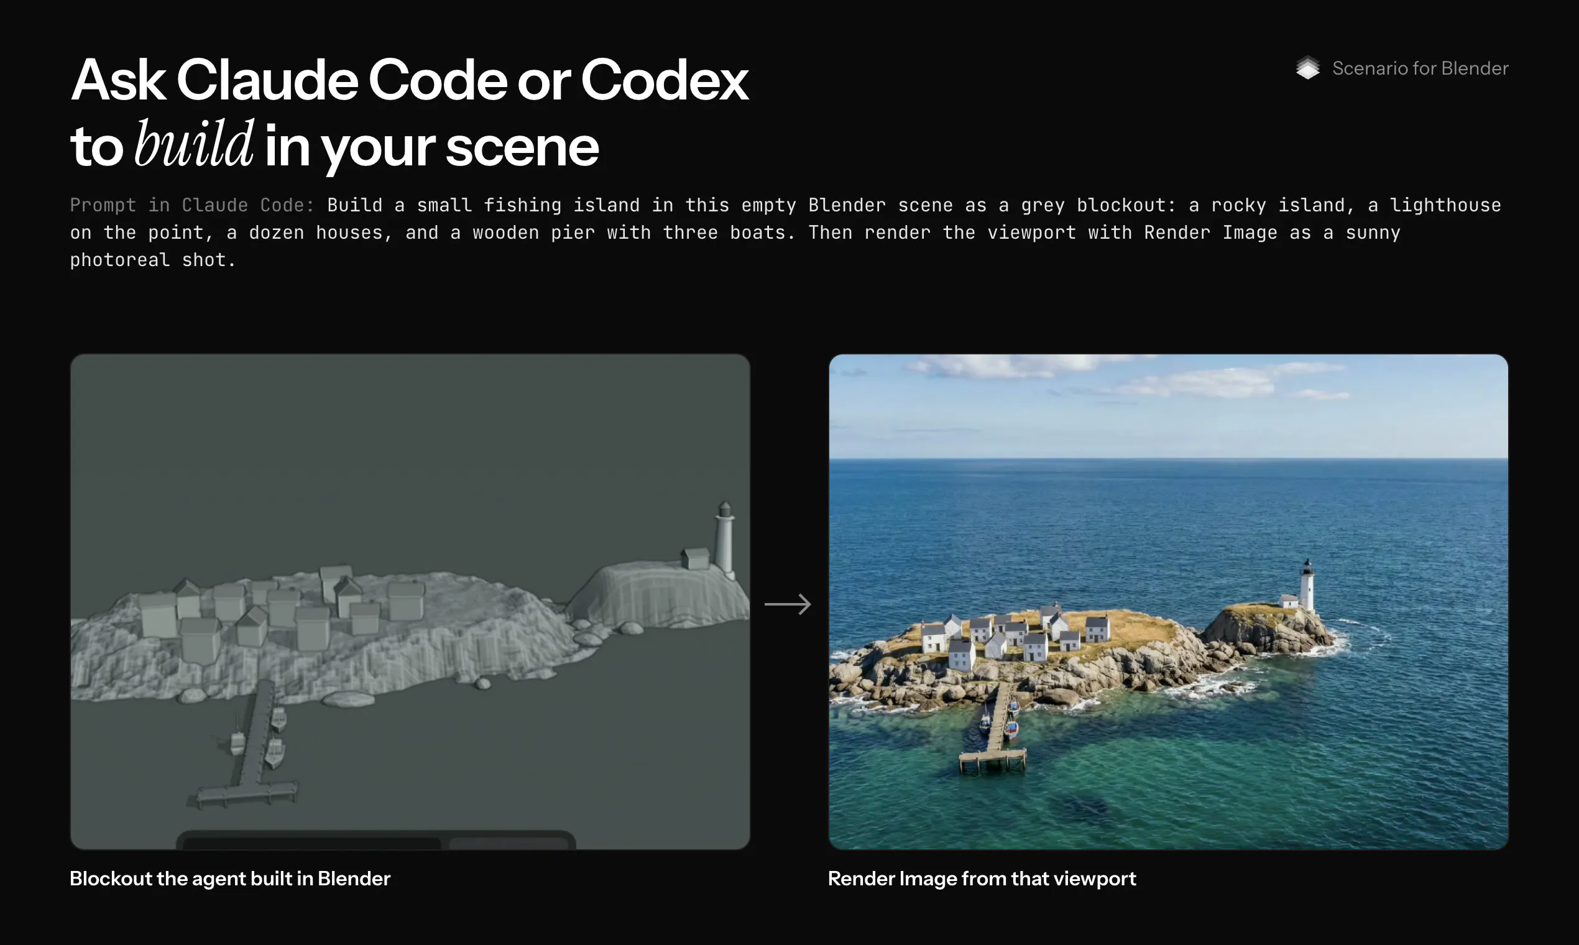Open the grey blockout viewport image
Image resolution: width=1579 pixels, height=945 pixels.
[x=410, y=602]
